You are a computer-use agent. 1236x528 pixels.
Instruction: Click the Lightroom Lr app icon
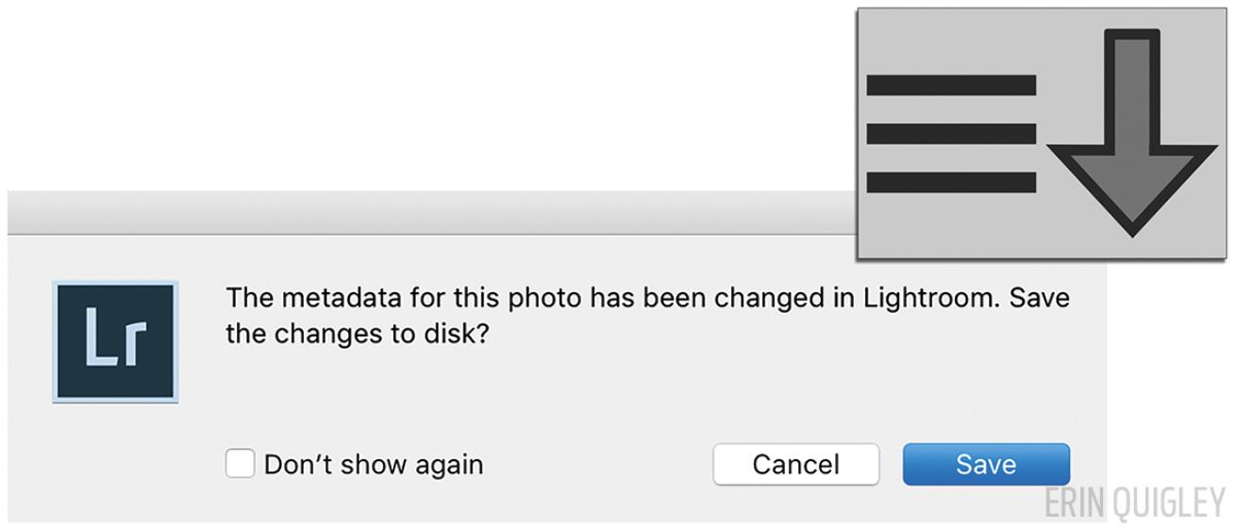(115, 341)
